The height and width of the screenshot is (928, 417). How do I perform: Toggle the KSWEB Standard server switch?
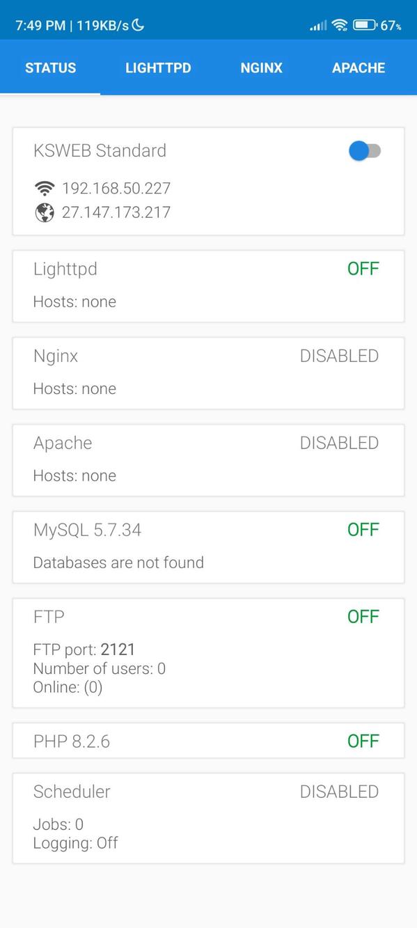(x=365, y=150)
